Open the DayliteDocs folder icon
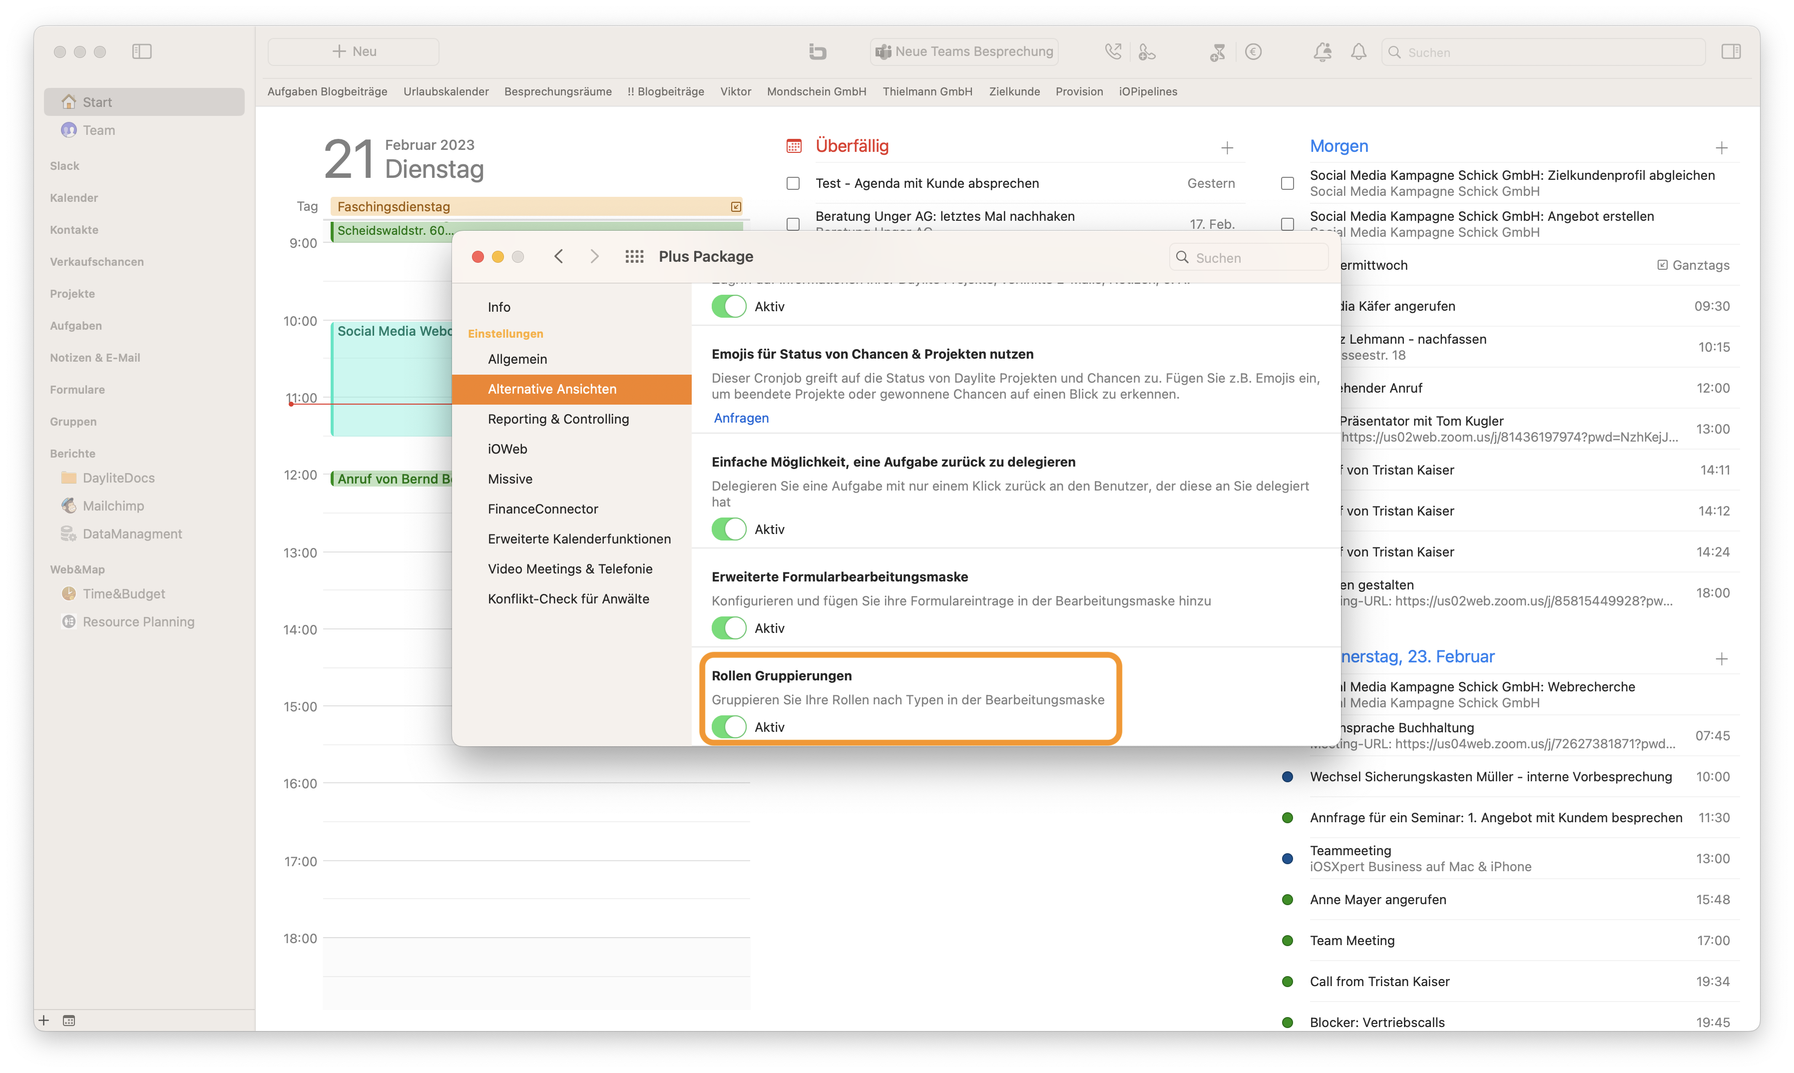 pos(68,477)
